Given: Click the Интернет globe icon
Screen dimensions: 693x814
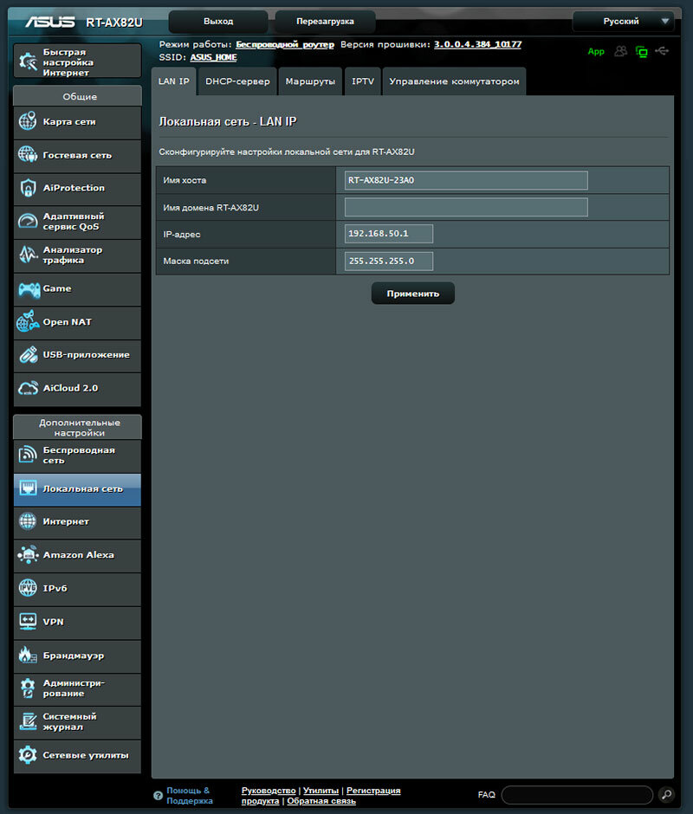Looking at the screenshot, I should (x=28, y=521).
